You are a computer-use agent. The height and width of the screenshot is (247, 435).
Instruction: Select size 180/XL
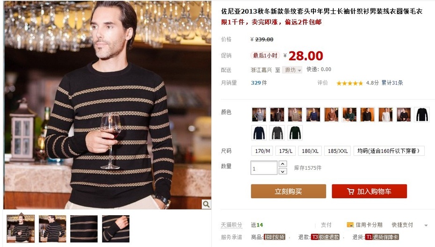tap(310, 151)
